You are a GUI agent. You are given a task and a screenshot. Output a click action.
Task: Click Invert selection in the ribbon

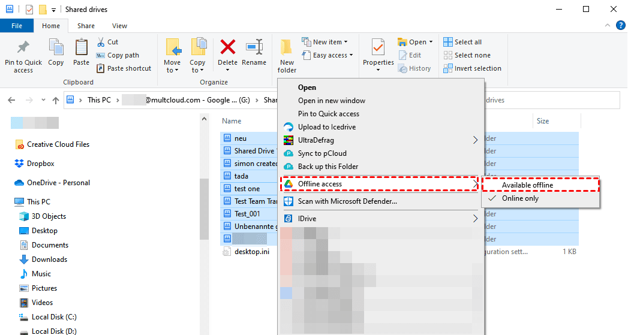[x=472, y=68]
